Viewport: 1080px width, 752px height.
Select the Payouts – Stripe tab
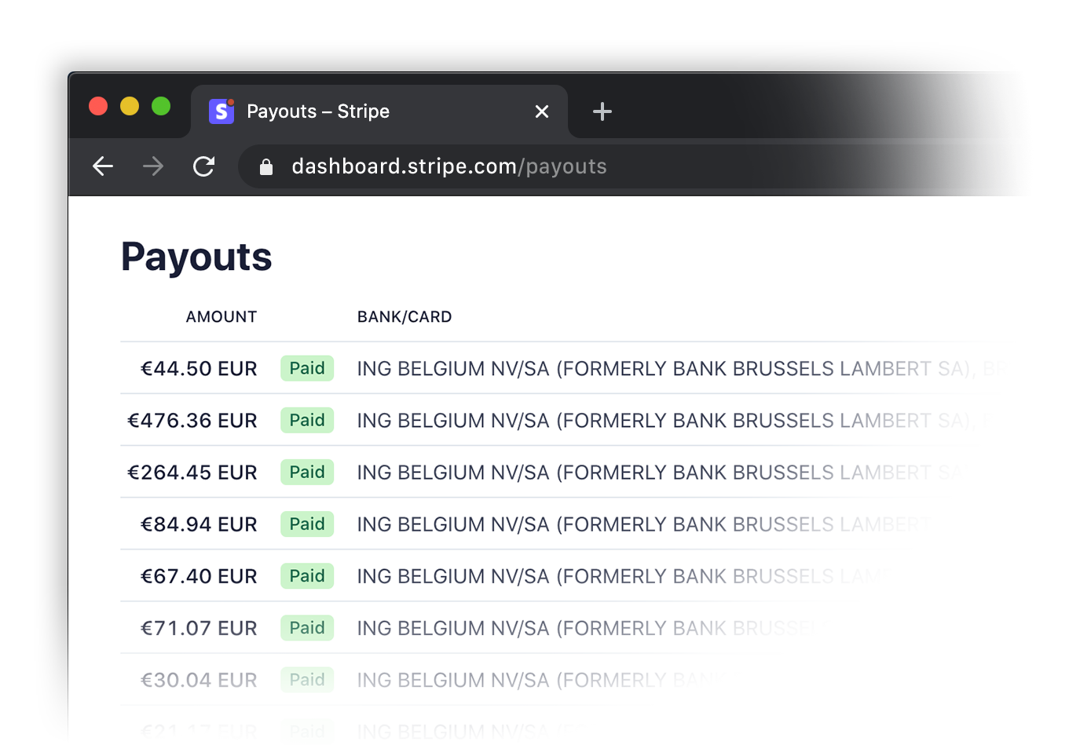pos(379,111)
